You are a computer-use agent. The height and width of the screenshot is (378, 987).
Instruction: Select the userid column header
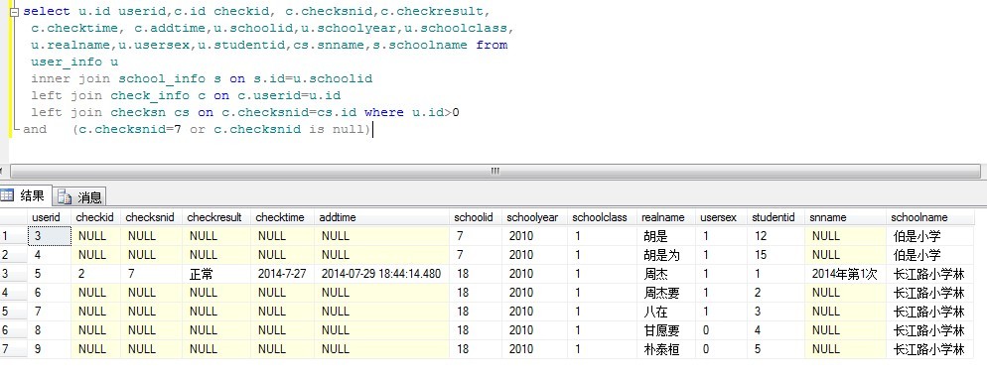[x=49, y=217]
